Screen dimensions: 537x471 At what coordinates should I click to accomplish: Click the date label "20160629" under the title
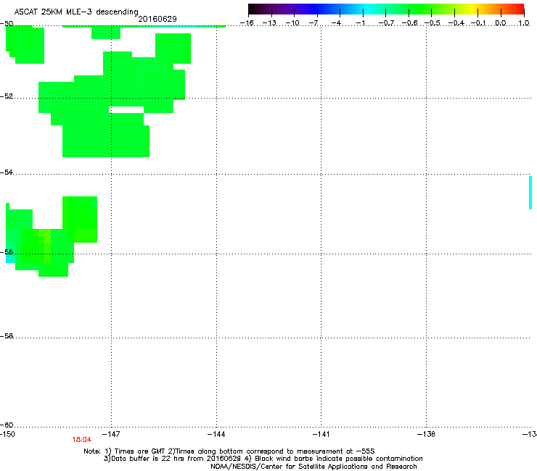pyautogui.click(x=157, y=19)
